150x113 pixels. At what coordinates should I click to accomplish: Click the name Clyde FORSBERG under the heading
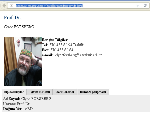pos(19,27)
